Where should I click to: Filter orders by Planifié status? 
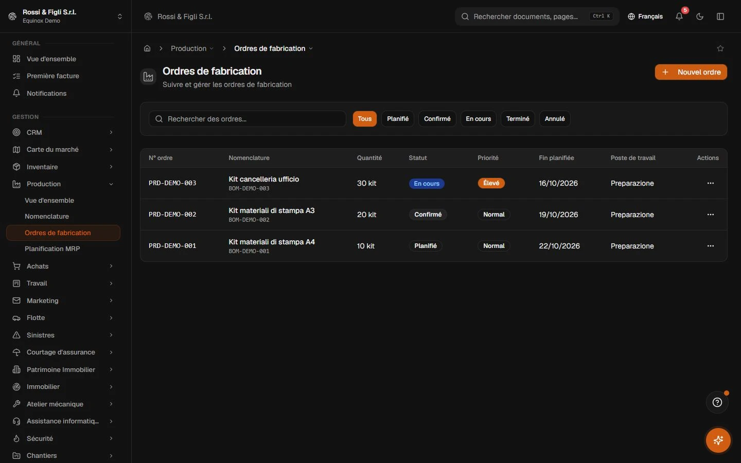pos(398,119)
